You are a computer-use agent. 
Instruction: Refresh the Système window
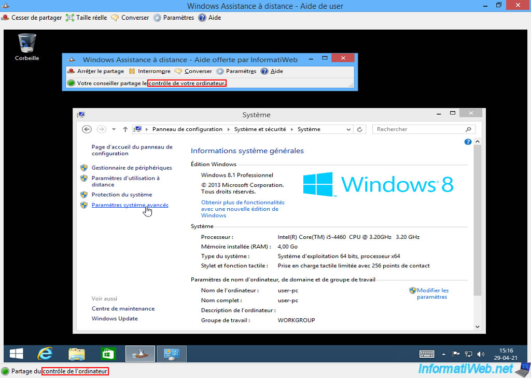[x=360, y=129]
